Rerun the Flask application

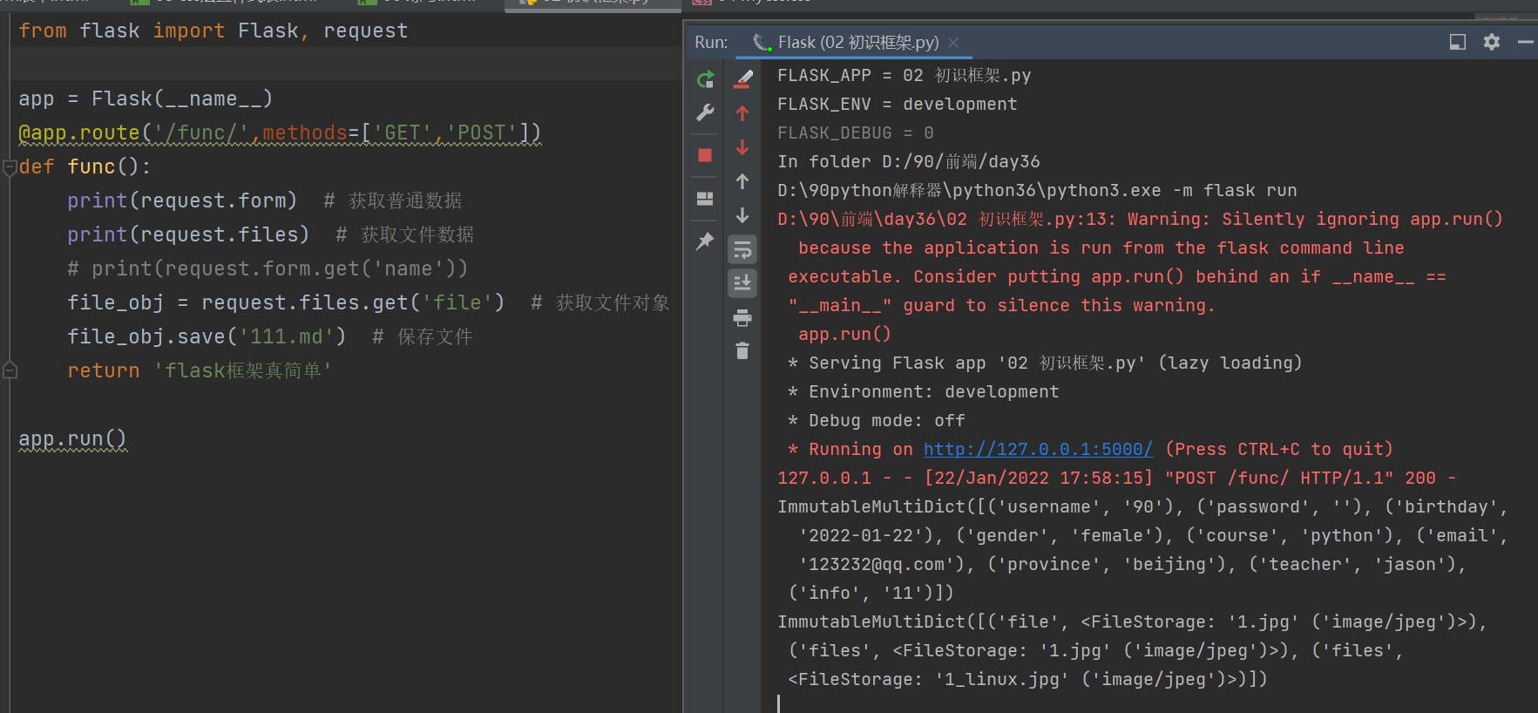click(x=705, y=79)
